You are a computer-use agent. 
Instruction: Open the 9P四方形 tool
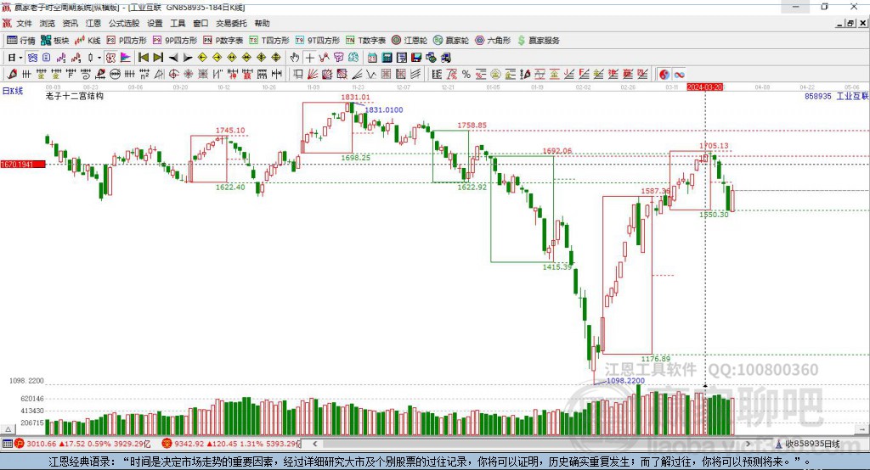coord(175,41)
